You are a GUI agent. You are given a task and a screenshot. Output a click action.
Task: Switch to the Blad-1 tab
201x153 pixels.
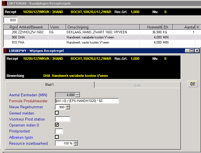coord(50,85)
